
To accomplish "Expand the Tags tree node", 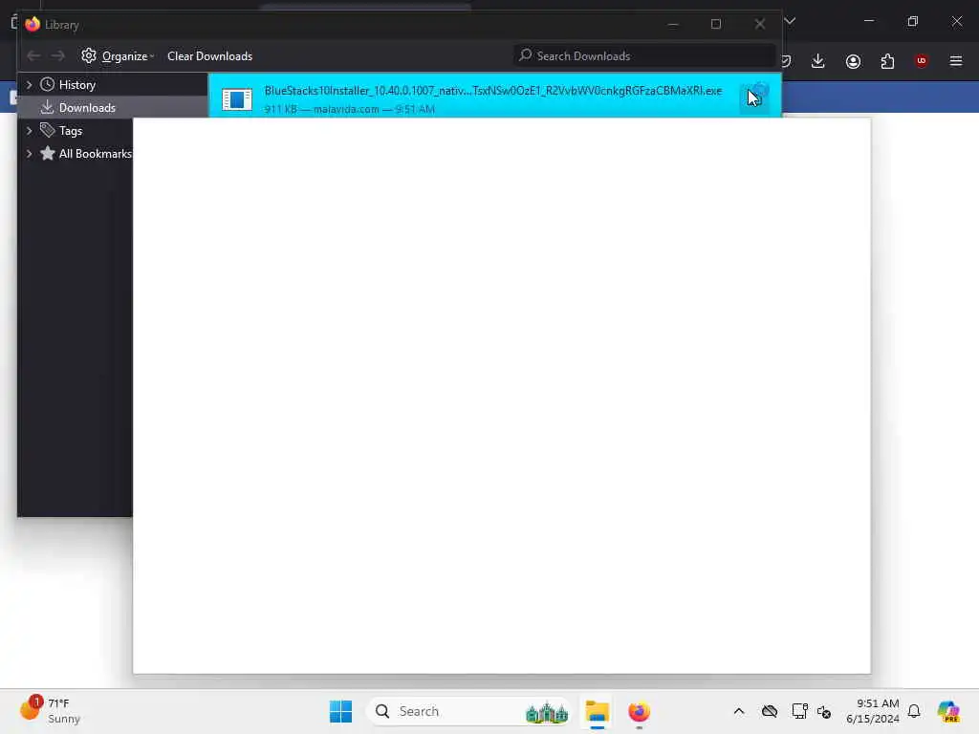I will [x=29, y=130].
